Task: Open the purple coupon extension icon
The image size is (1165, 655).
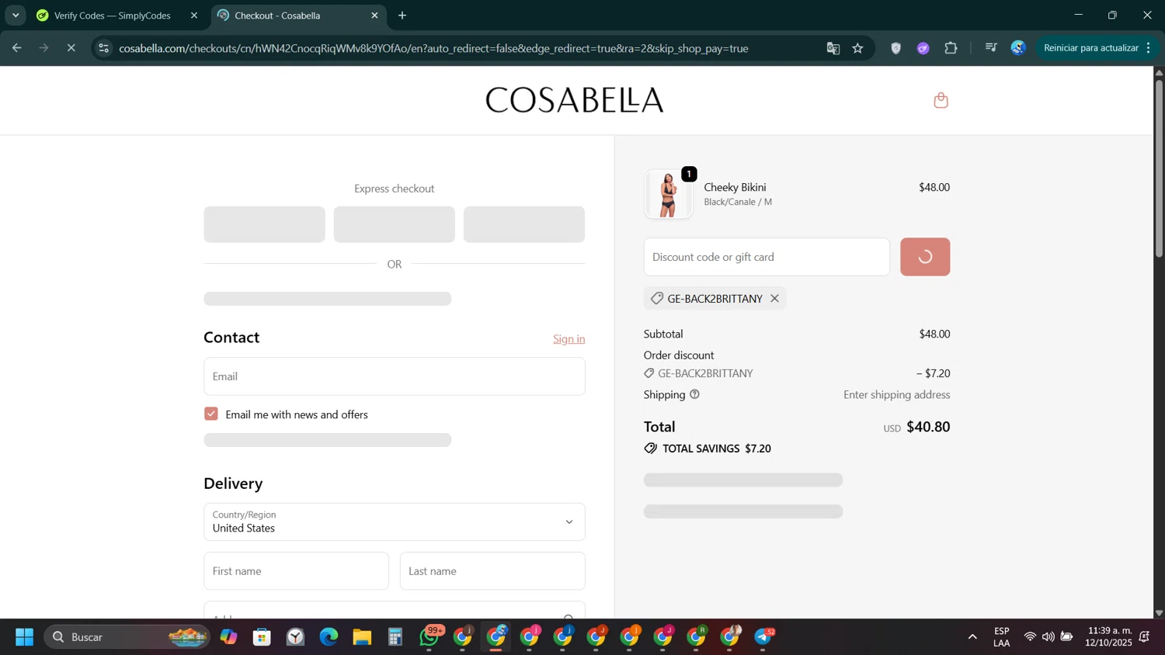Action: [x=923, y=48]
